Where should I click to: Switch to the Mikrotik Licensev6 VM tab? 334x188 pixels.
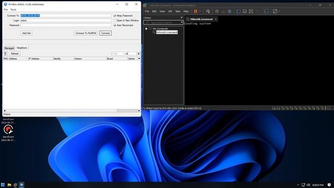pyautogui.click(x=201, y=19)
